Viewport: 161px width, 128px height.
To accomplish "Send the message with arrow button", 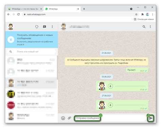I will click(x=150, y=118).
